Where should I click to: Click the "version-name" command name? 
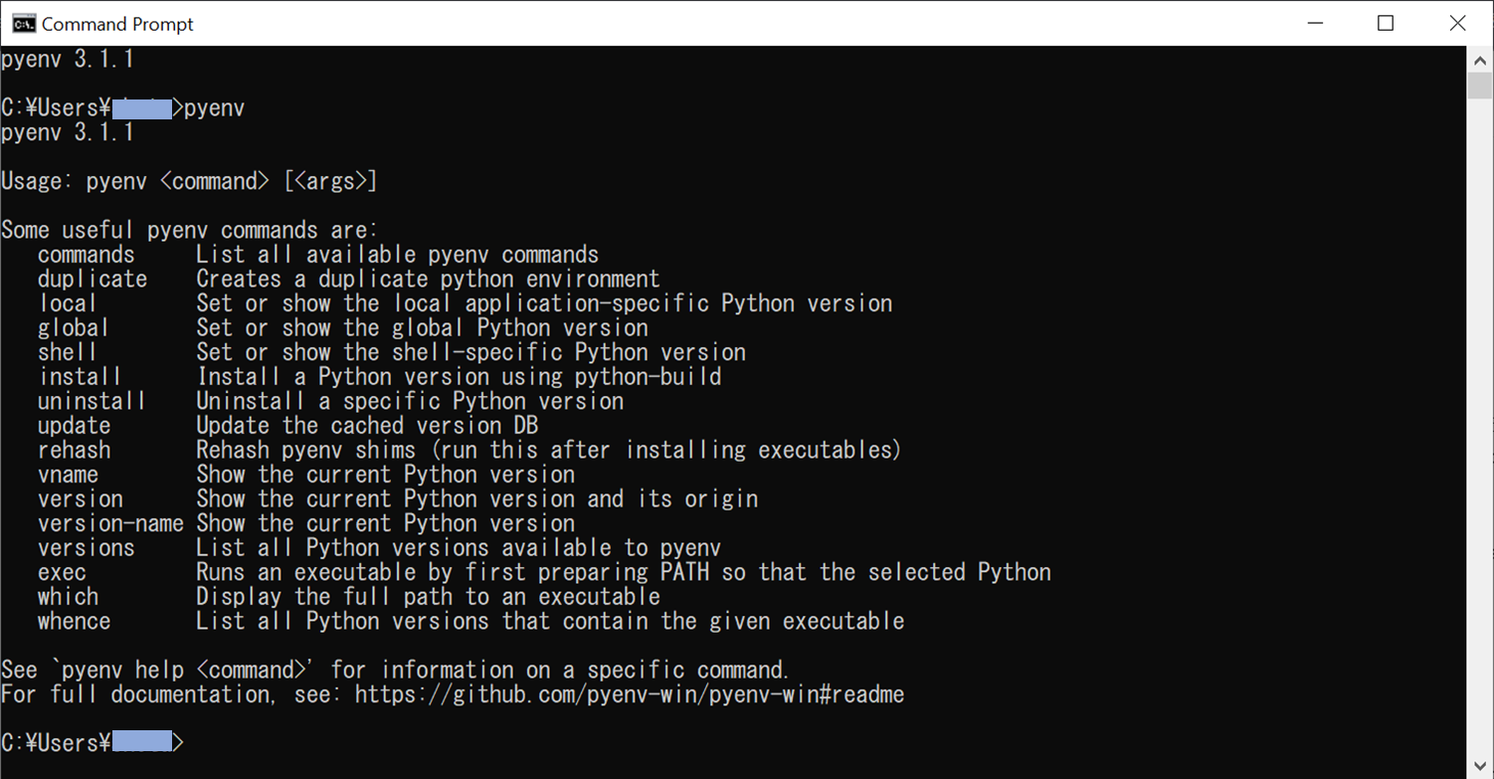pos(110,523)
